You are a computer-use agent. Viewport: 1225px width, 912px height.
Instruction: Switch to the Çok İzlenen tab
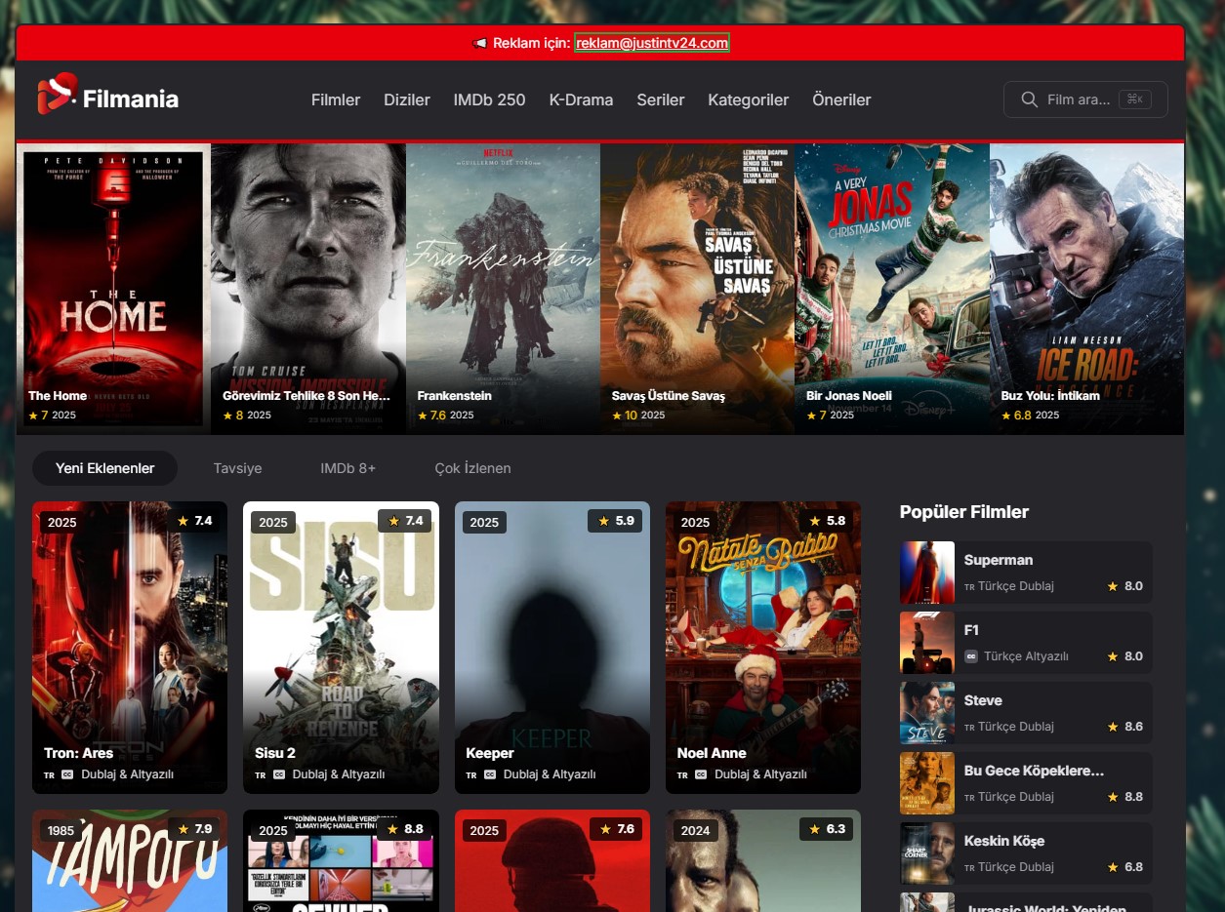[472, 468]
